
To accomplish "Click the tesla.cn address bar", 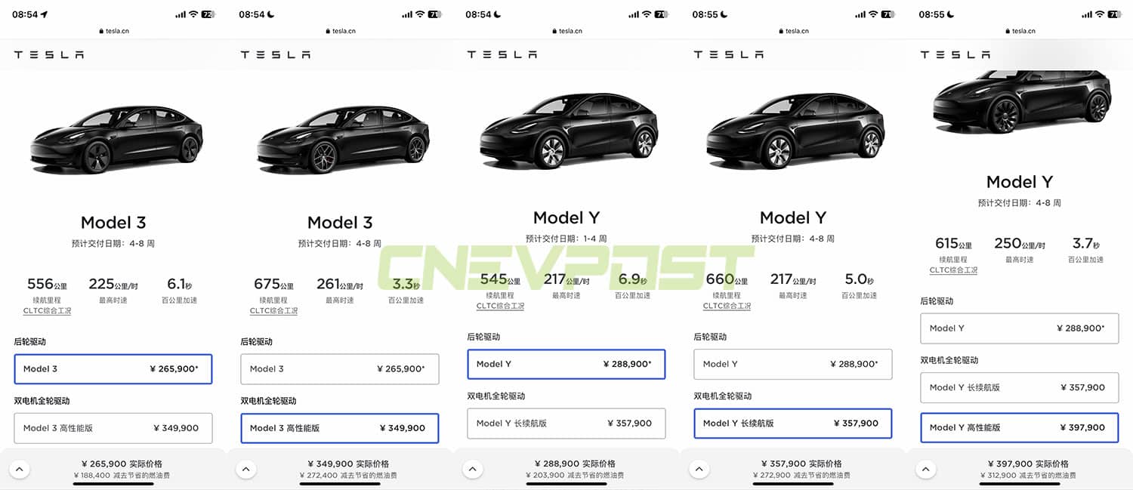I will (x=113, y=31).
